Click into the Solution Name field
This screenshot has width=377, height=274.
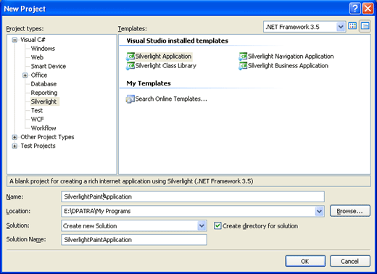134,240
